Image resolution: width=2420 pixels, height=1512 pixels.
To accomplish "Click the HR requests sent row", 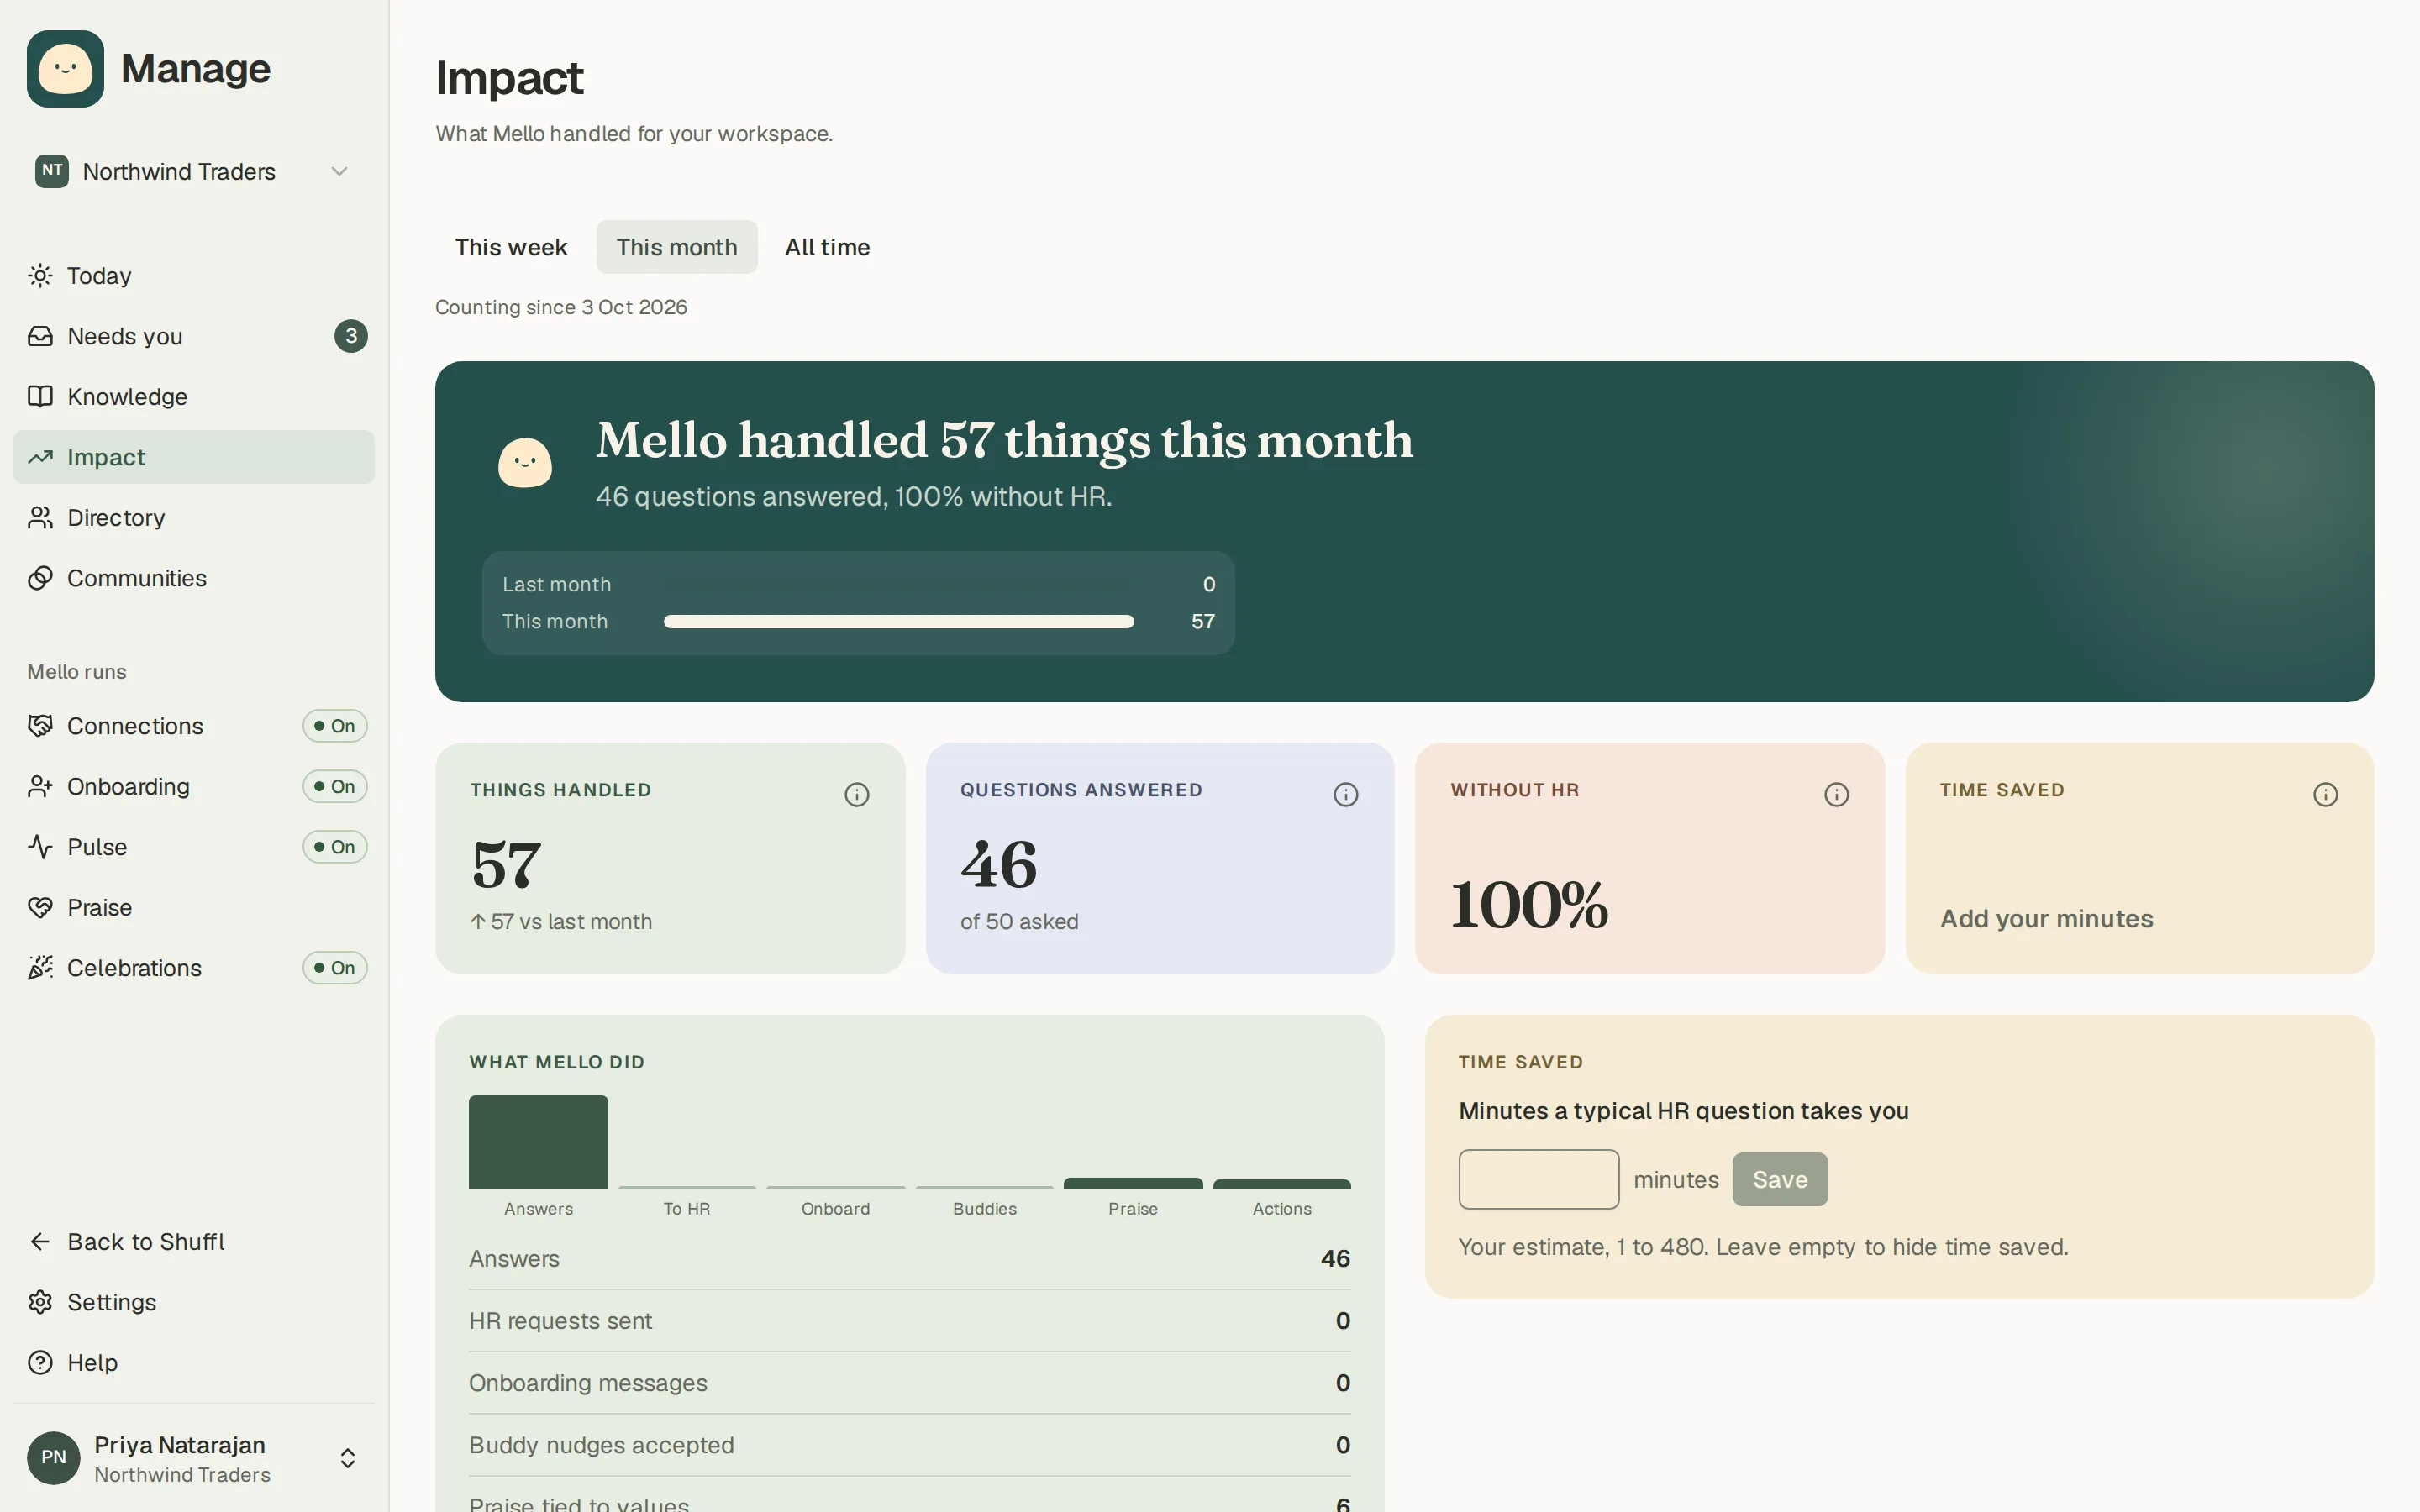I will (x=910, y=1321).
